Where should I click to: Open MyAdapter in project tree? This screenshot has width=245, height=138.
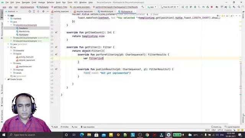pos(24,34)
